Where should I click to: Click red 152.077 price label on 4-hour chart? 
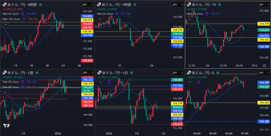[x=87, y=60]
